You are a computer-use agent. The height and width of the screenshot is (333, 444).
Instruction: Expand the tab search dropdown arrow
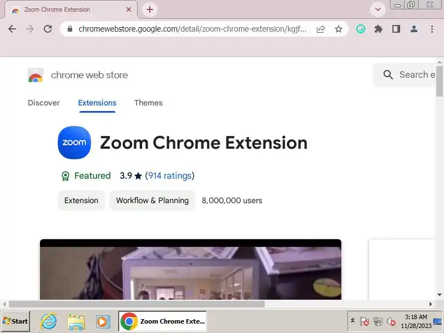(x=378, y=9)
